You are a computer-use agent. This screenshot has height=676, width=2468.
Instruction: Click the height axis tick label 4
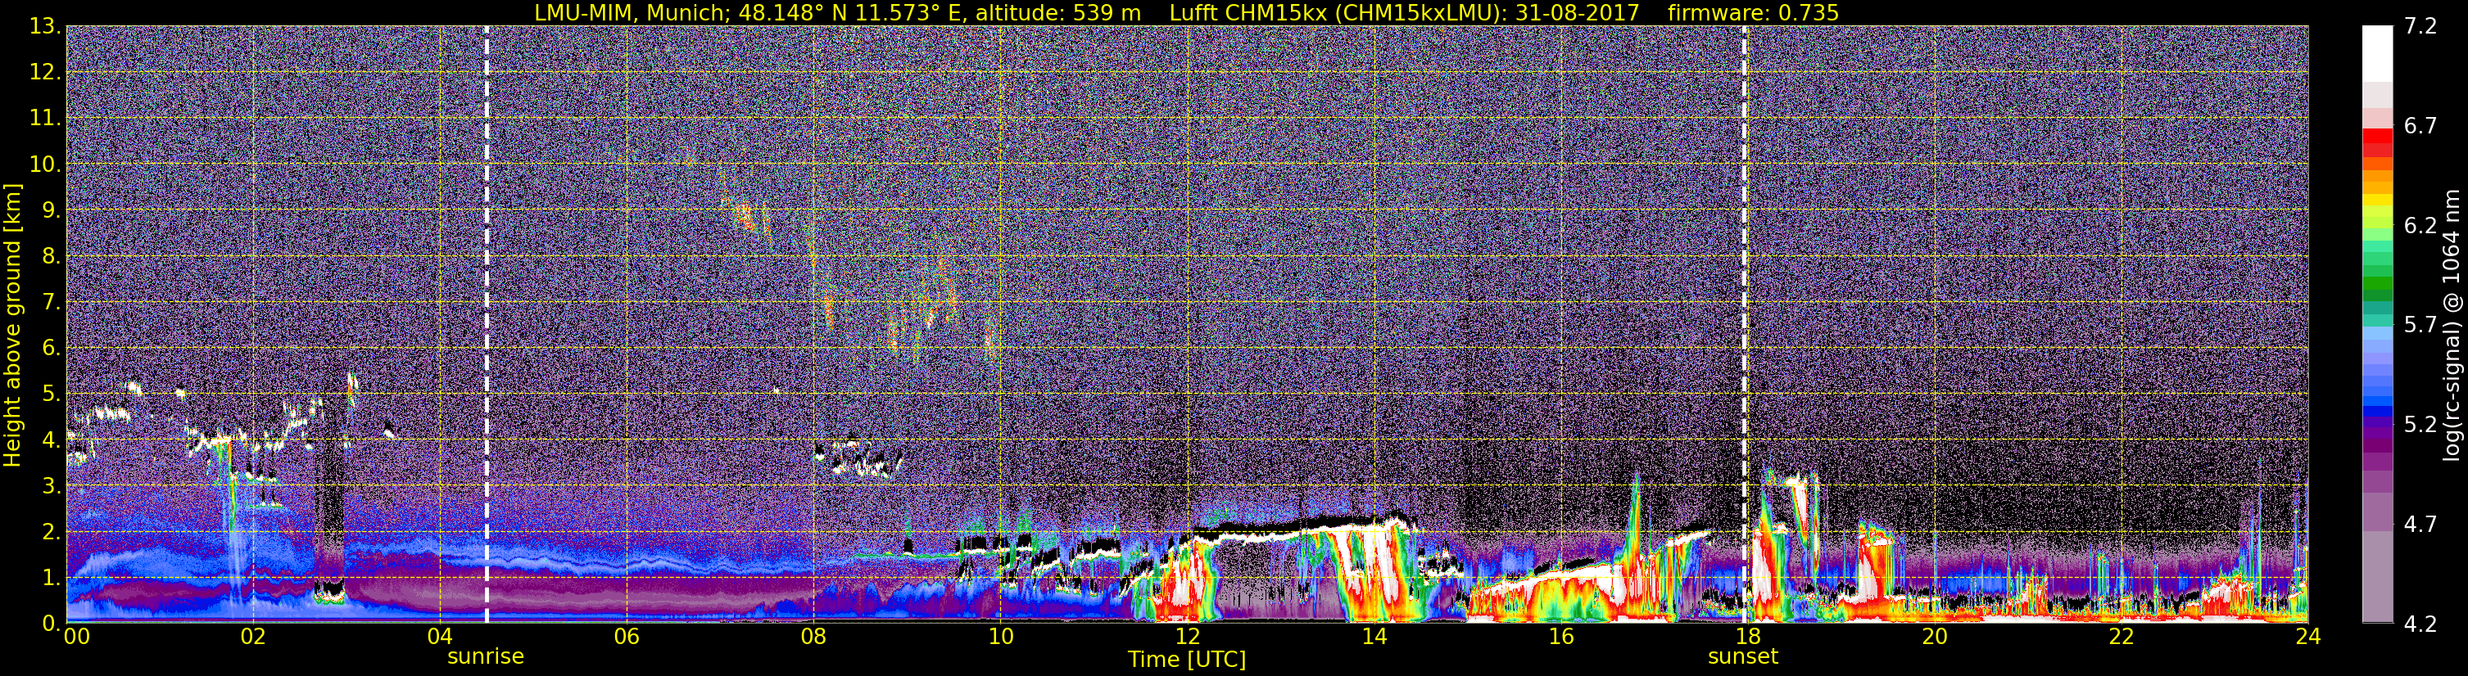[x=50, y=440]
